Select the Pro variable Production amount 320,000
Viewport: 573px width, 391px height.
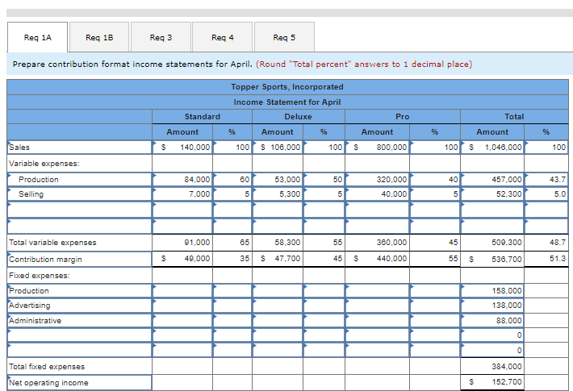(378, 179)
